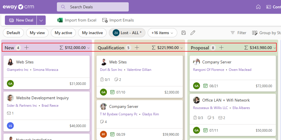Open the Website Development Inquiry deal title

click(x=42, y=98)
